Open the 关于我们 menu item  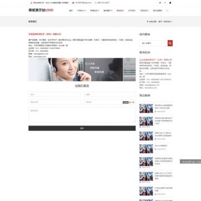132,11
